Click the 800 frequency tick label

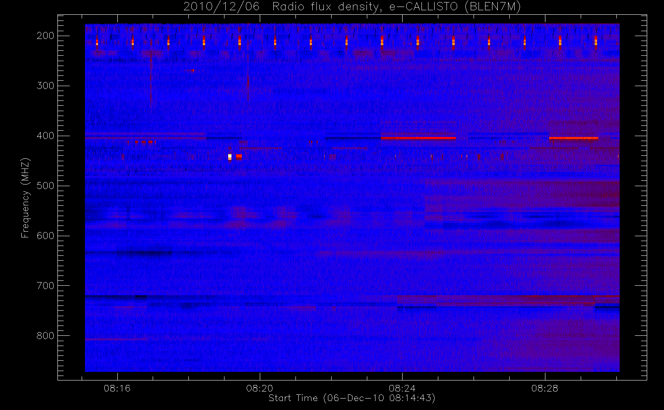tap(46, 336)
